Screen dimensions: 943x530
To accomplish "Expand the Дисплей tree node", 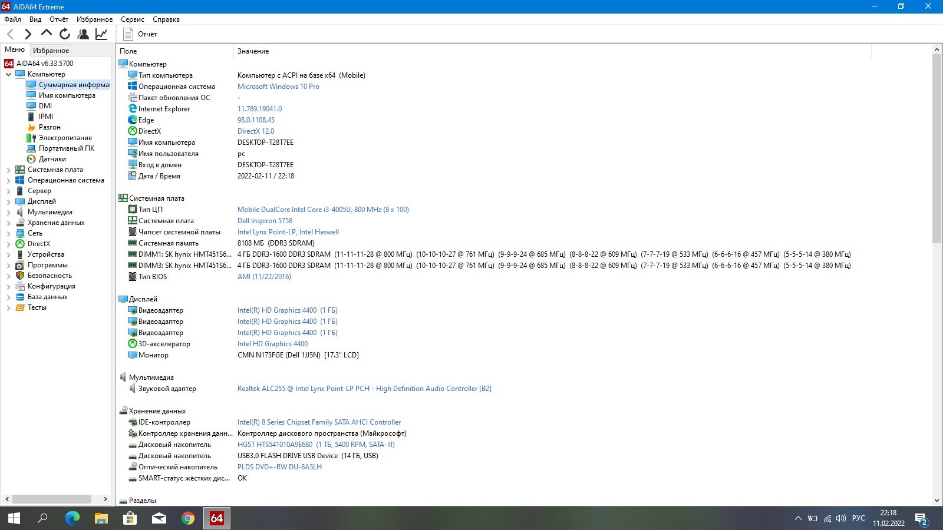I will 8,201.
